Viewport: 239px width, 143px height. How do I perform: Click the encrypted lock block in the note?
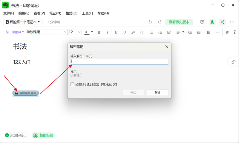[x=26, y=93]
